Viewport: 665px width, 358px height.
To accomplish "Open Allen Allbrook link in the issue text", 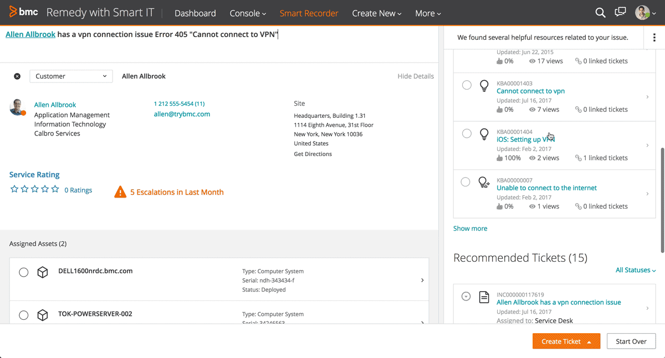I will 30,34.
